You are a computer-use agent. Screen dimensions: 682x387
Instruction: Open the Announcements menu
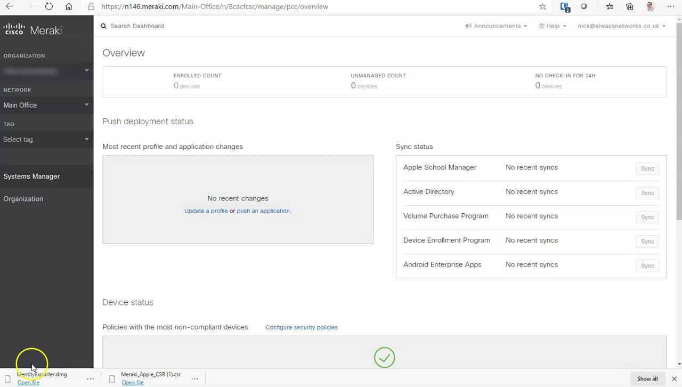pos(496,26)
